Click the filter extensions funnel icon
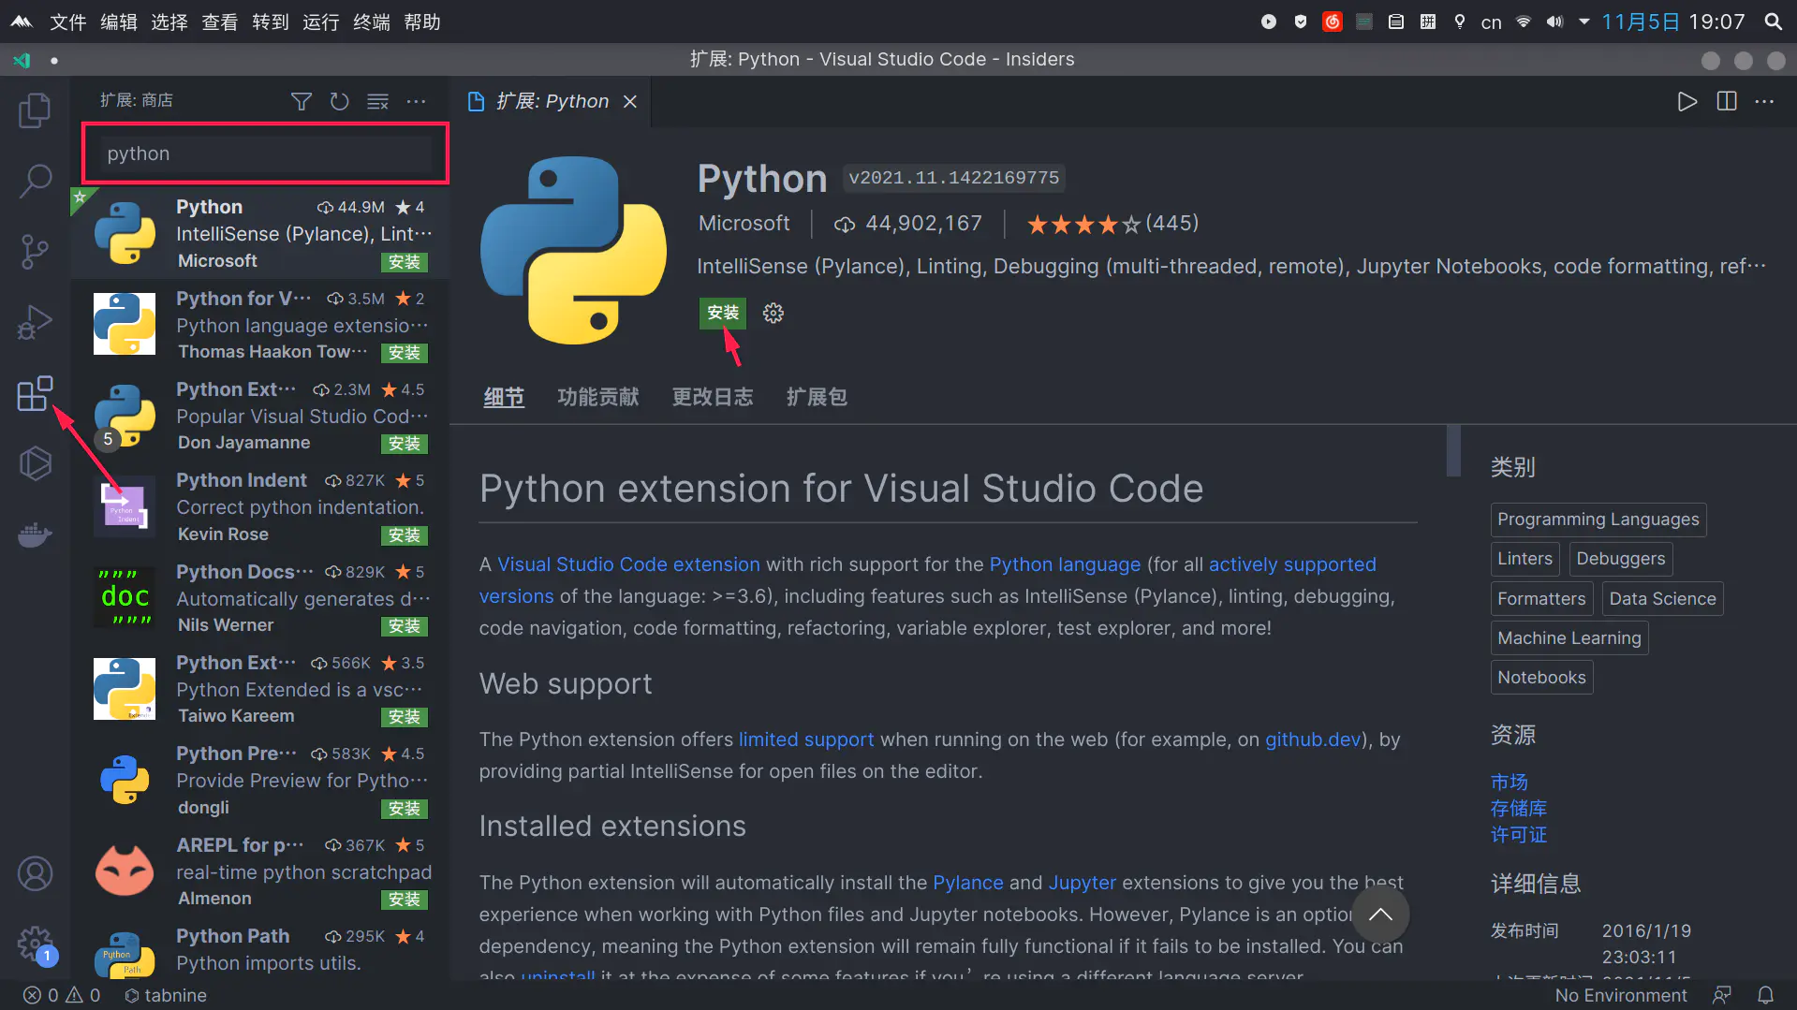The image size is (1797, 1010). coord(301,101)
